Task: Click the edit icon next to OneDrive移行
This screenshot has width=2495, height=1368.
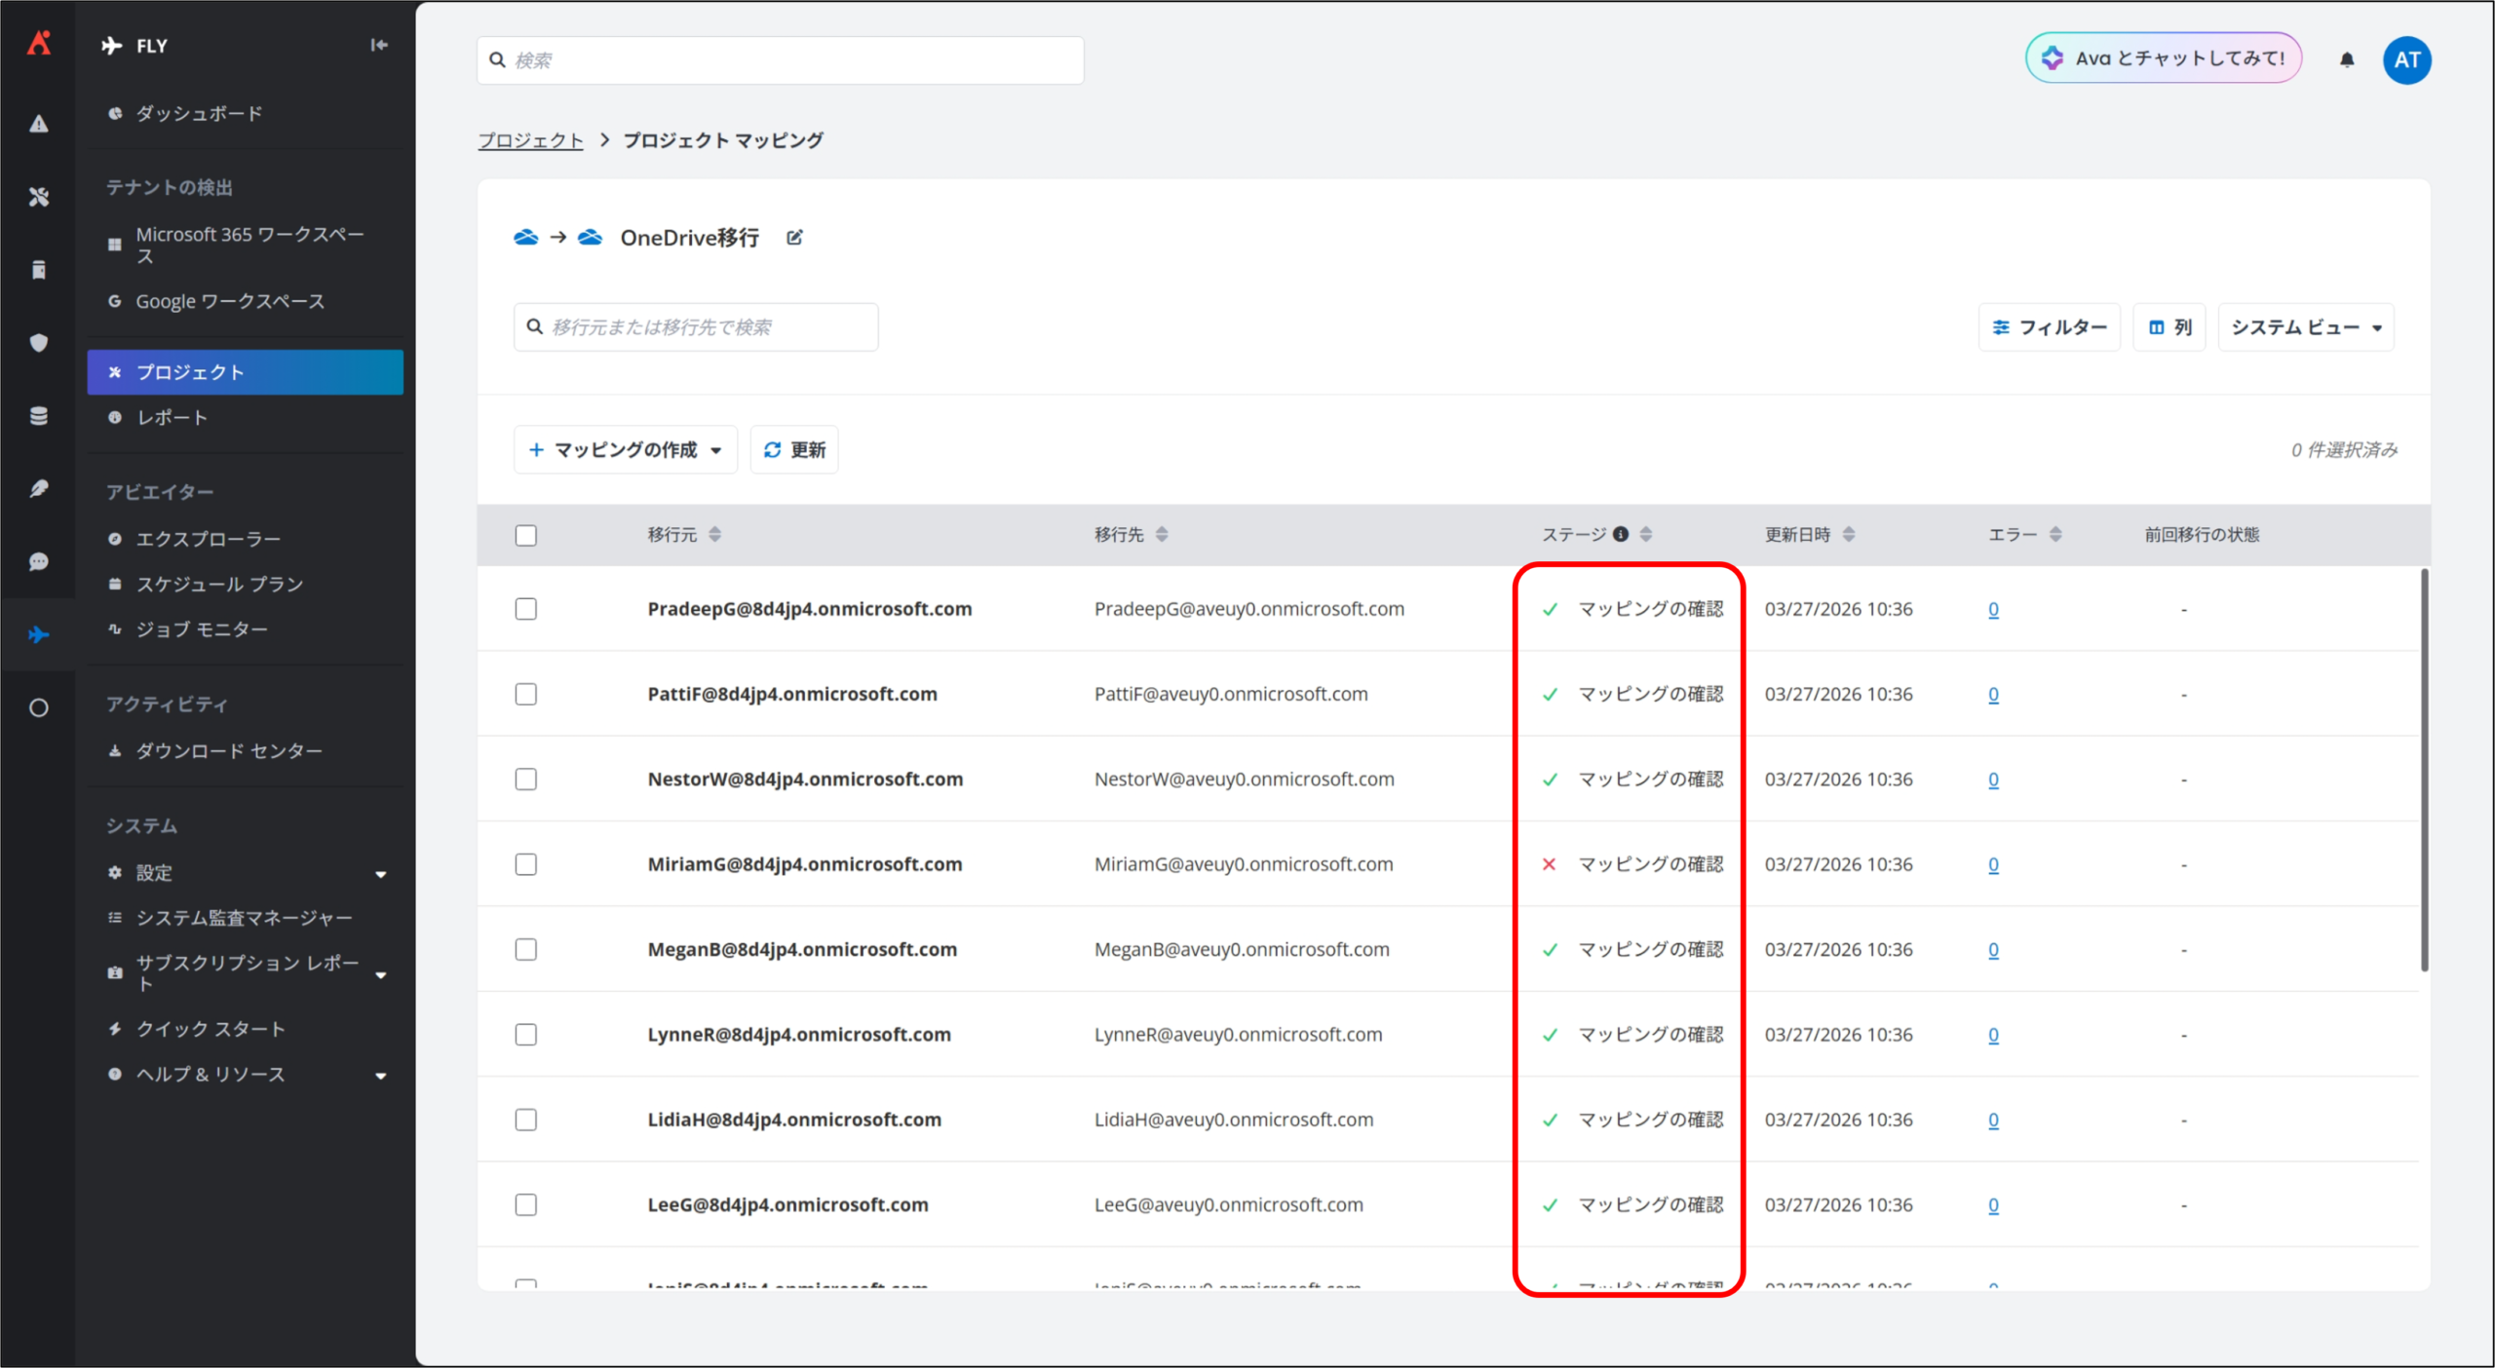Action: (794, 238)
